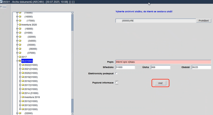Click the folder icon of 2018(51000)
This screenshot has width=213, height=115.
click(x=23, y=81)
